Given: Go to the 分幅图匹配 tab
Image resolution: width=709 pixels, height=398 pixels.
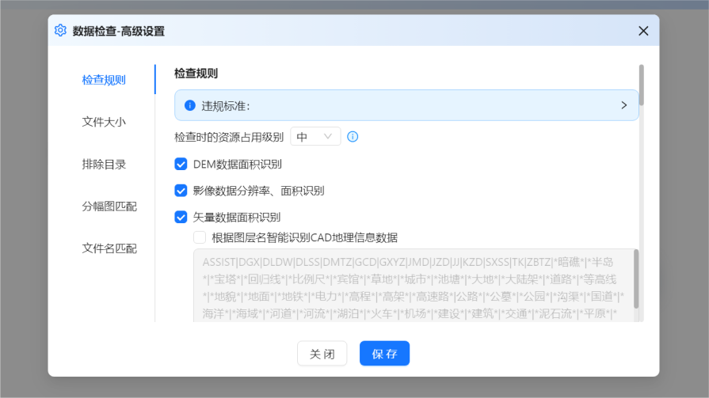Looking at the screenshot, I should point(109,207).
